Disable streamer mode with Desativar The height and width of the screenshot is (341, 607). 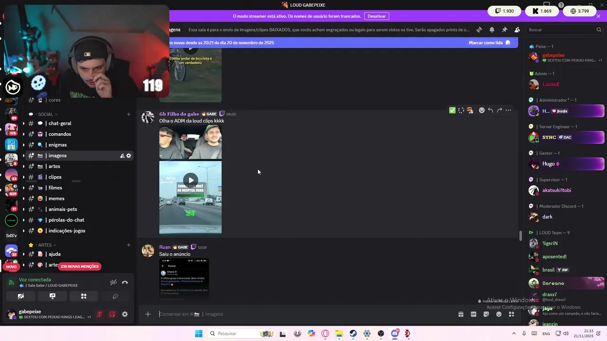click(377, 16)
